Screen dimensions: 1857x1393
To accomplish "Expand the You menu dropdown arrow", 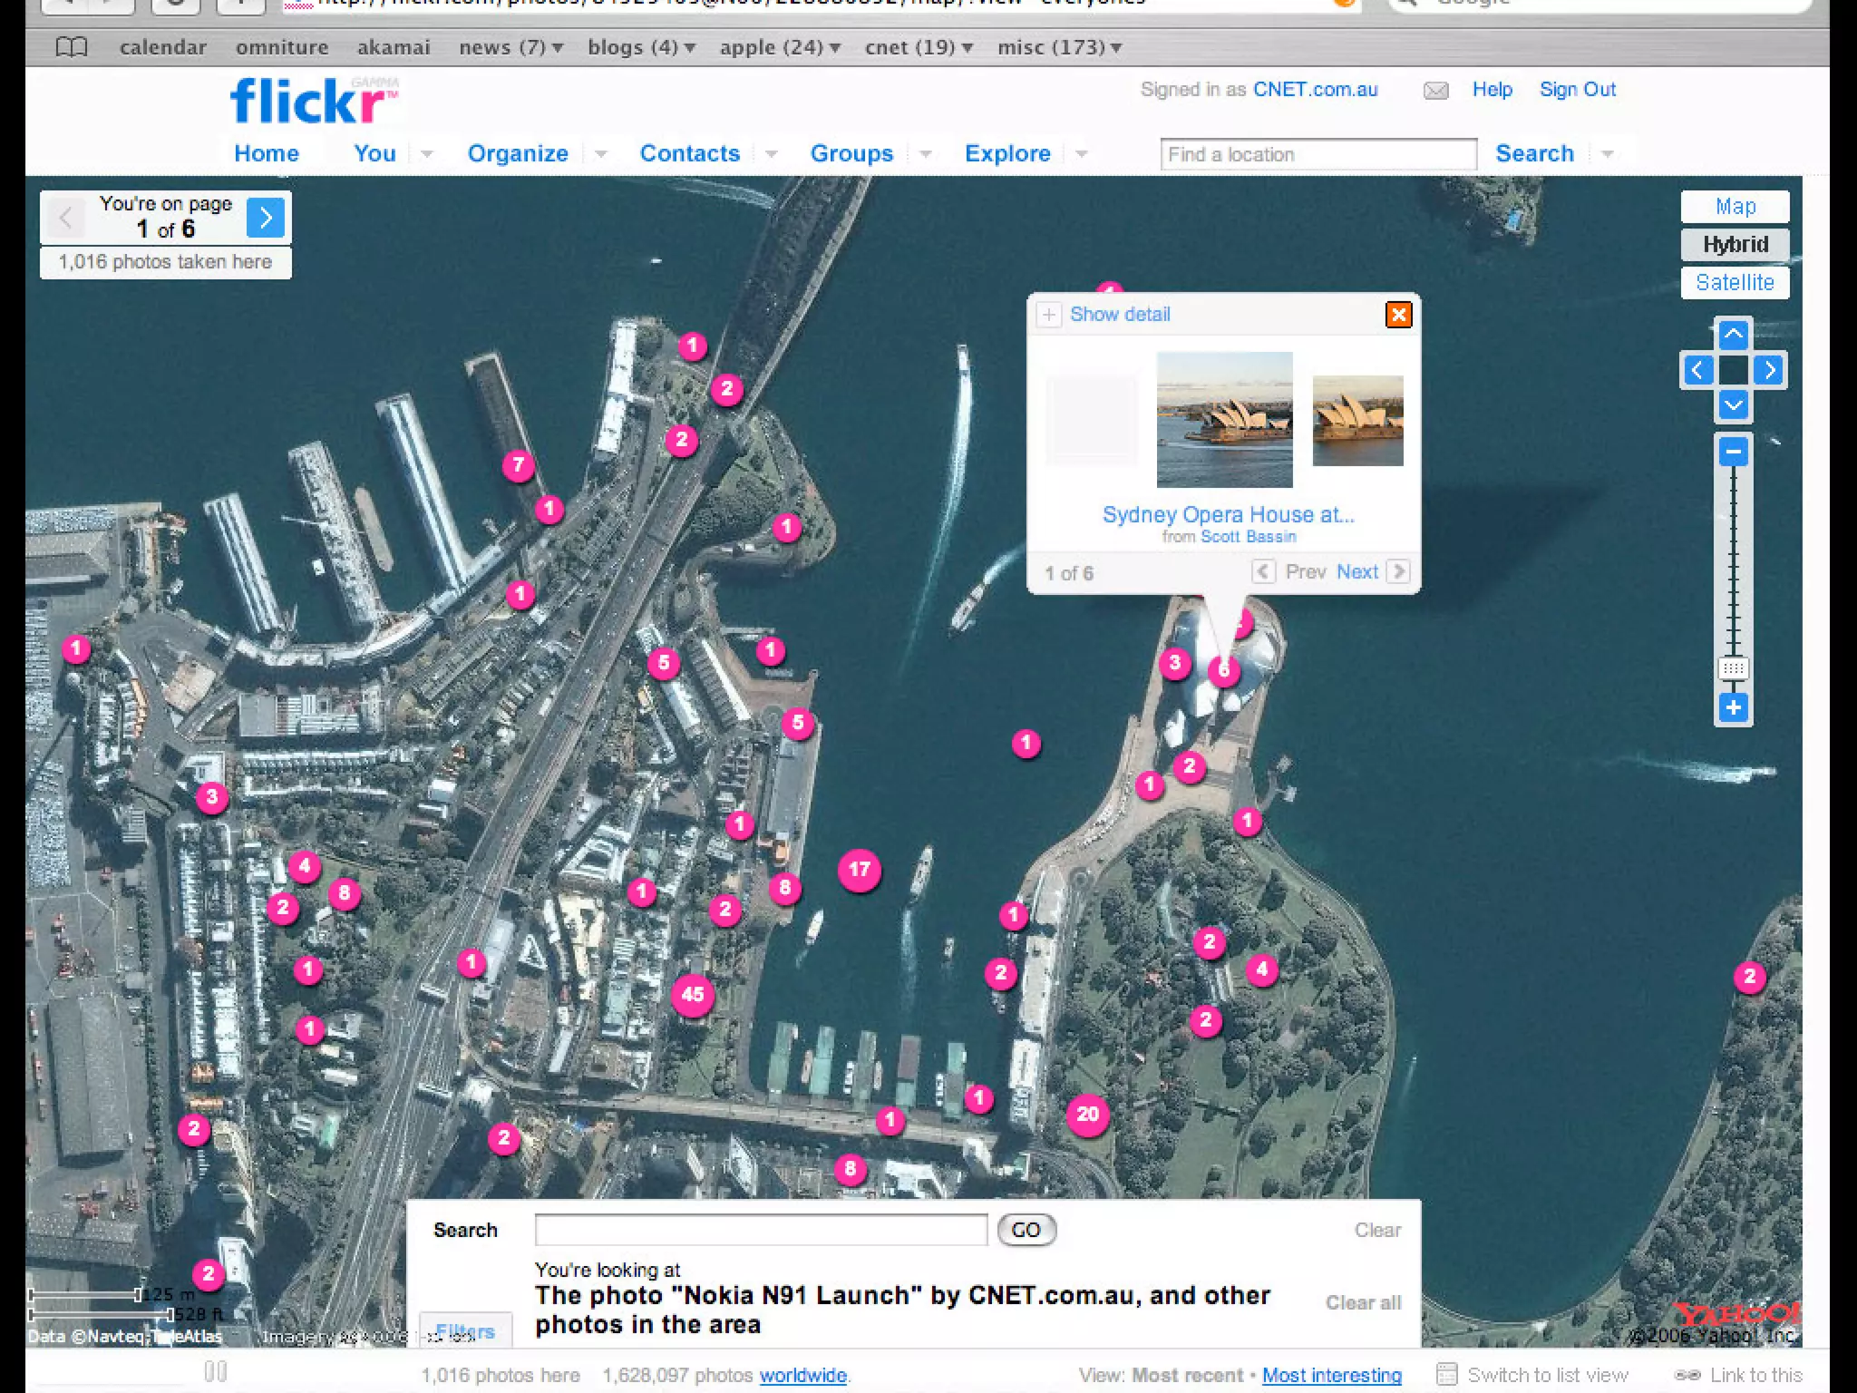I will (x=426, y=154).
